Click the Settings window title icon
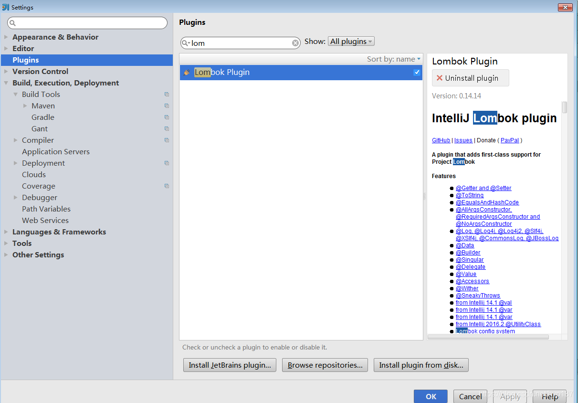Viewport: 578px width, 403px height. (6, 7)
